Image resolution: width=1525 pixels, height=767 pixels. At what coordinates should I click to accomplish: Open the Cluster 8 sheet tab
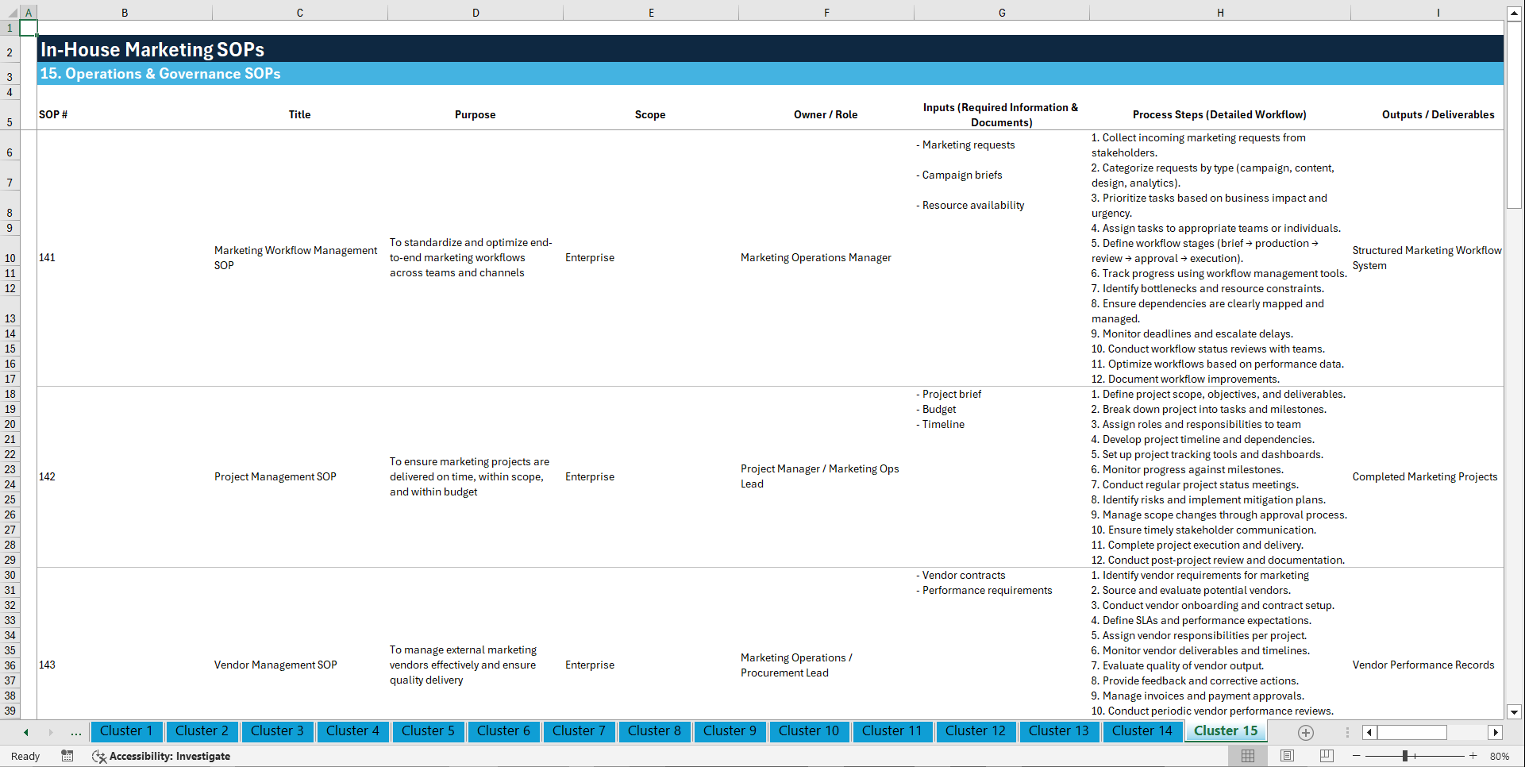[x=654, y=731]
